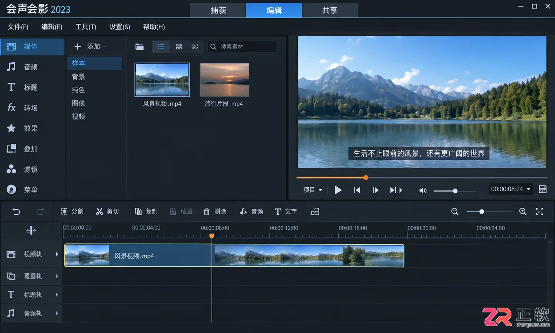Open the 文件(F) menu
Screen dimensions: 555x333
pos(18,27)
